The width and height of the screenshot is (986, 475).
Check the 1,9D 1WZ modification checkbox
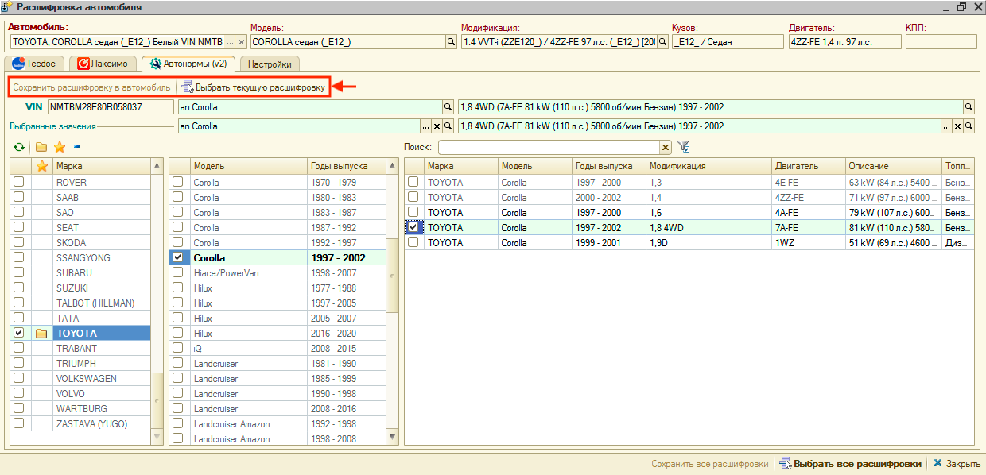[413, 243]
